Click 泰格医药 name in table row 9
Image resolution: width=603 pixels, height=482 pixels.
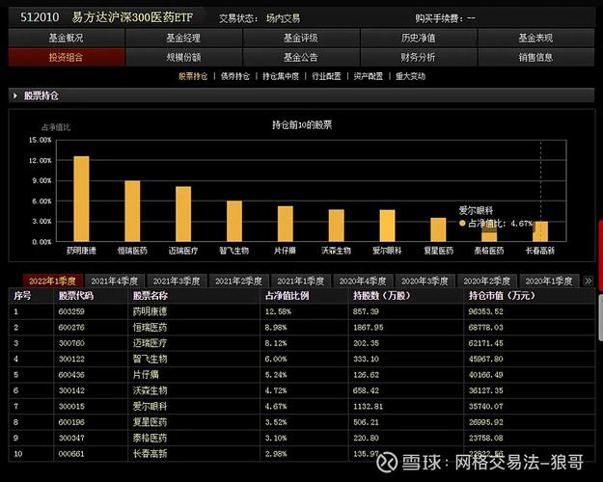150,438
